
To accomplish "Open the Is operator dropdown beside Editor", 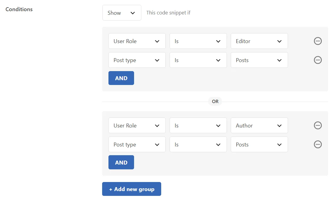I will click(x=198, y=41).
